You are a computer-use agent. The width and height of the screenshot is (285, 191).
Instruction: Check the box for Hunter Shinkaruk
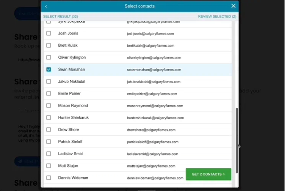(x=49, y=118)
